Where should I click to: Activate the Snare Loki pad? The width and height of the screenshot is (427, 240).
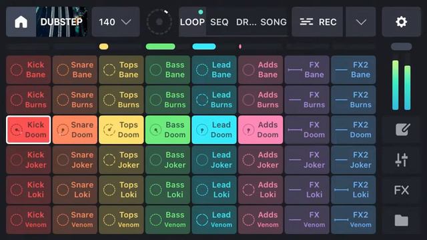75,189
